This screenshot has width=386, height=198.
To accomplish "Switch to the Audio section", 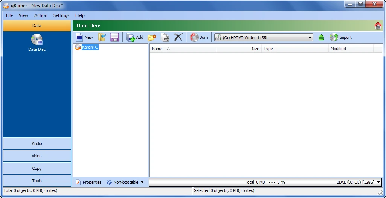I will tap(37, 143).
